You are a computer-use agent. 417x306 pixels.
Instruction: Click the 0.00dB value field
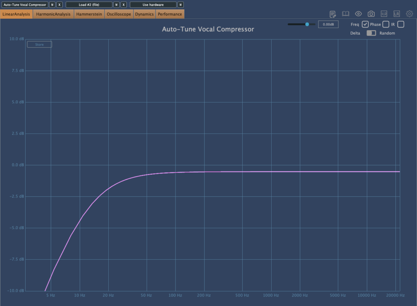click(328, 24)
